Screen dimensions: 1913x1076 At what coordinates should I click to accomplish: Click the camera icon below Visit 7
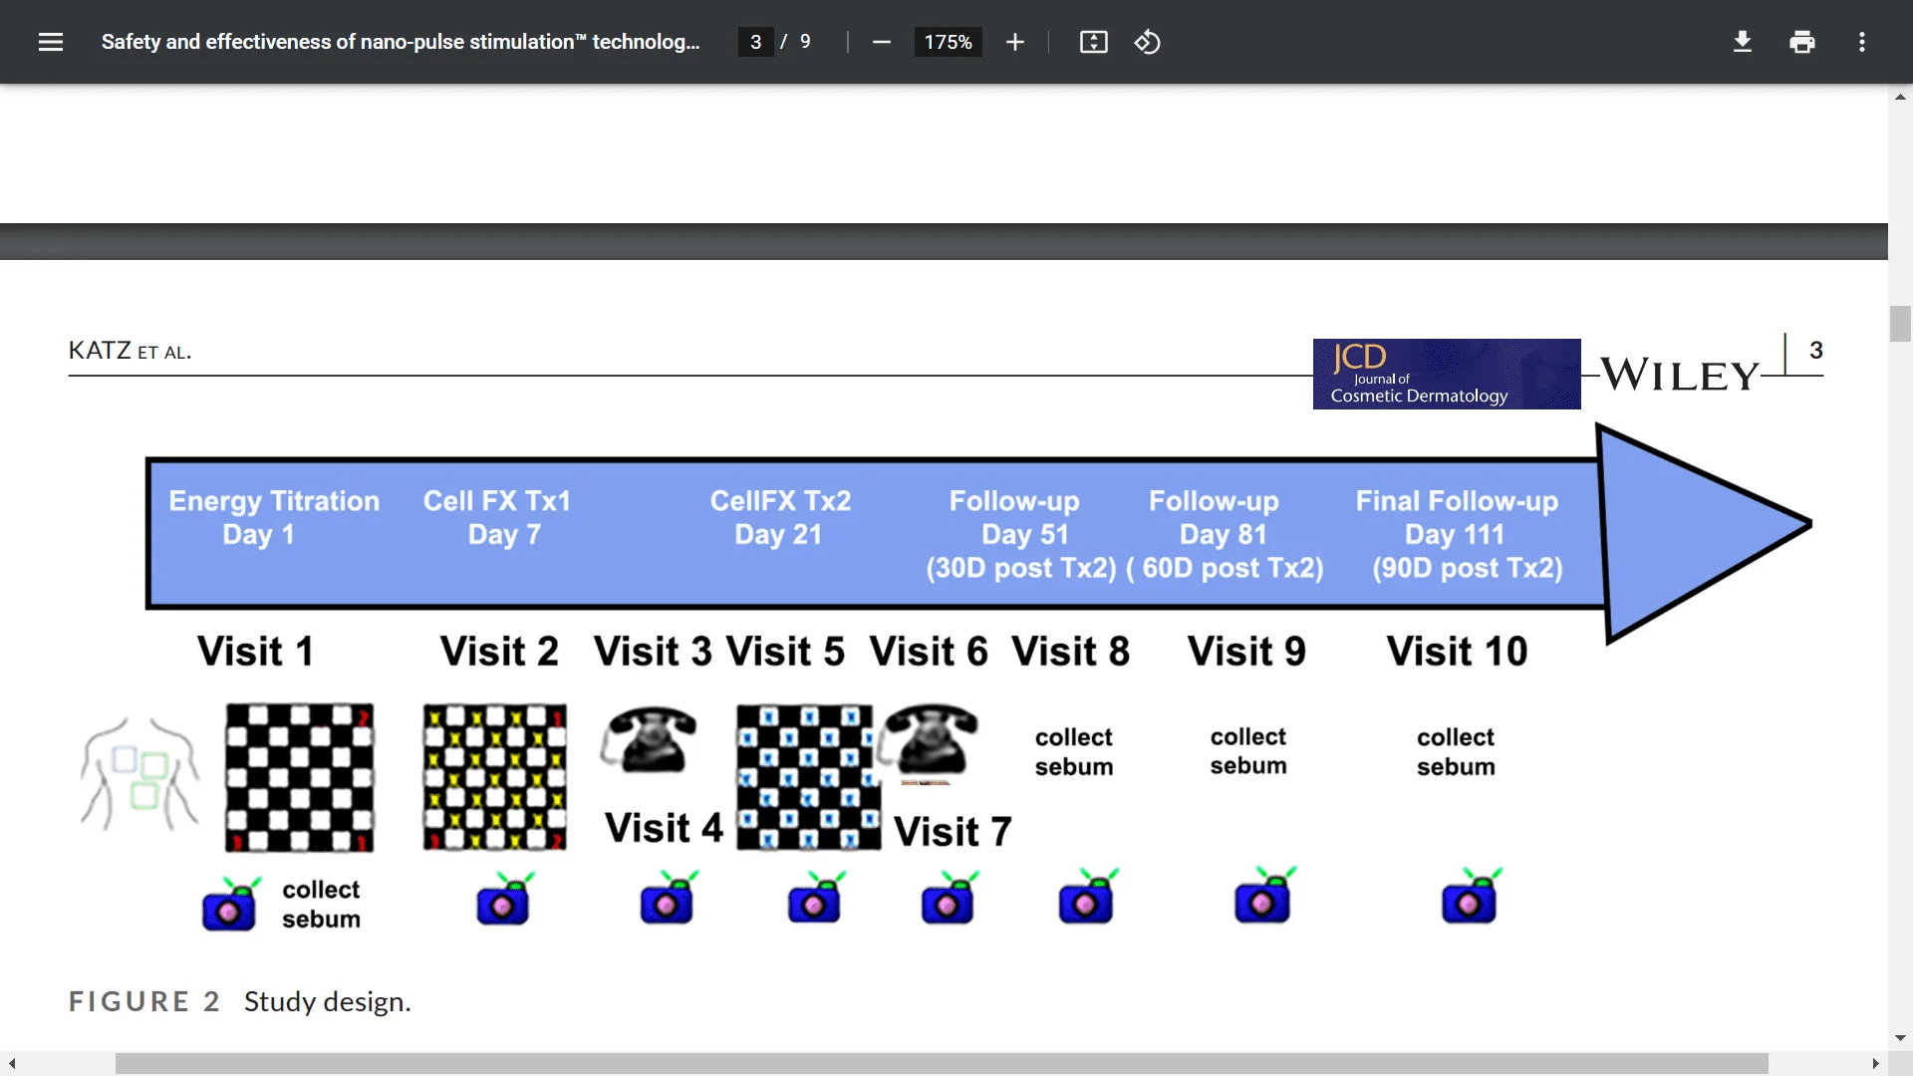tap(950, 897)
